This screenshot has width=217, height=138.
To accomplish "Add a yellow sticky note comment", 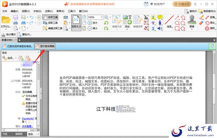I will (160, 17).
